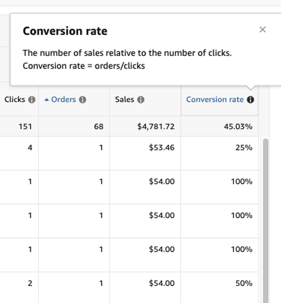The height and width of the screenshot is (303, 281).
Task: Click the total clicks 151 cell
Action: 19,127
